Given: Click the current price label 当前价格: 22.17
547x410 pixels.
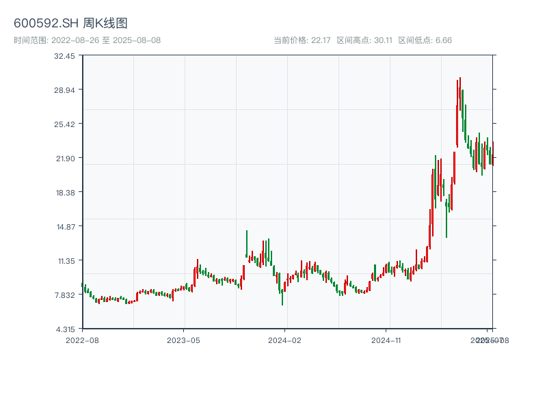Looking at the screenshot, I should coord(302,40).
